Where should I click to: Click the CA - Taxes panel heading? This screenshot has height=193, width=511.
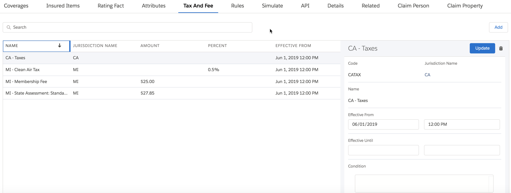(x=363, y=48)
